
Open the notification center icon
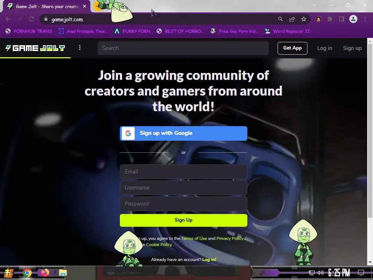click(361, 273)
